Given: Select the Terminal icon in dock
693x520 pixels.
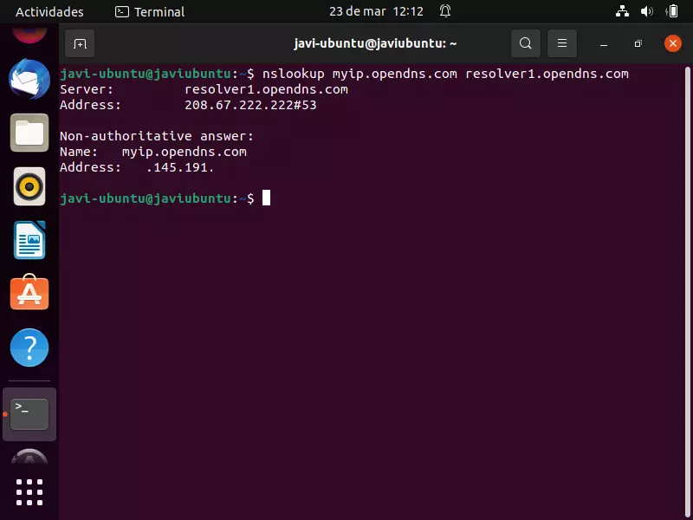Looking at the screenshot, I should point(29,414).
